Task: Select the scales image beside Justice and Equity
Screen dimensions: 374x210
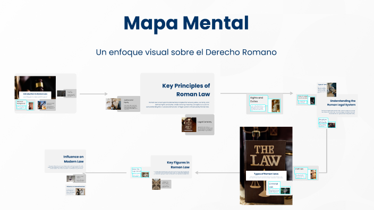Action: pyautogui.click(x=113, y=104)
